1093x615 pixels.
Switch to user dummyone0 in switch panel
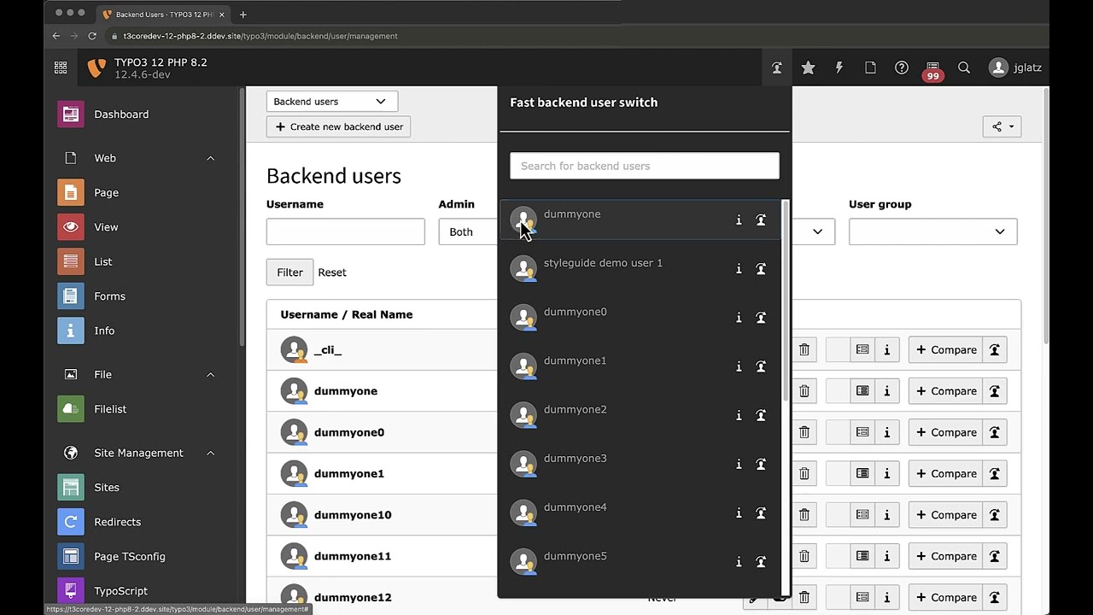point(761,318)
